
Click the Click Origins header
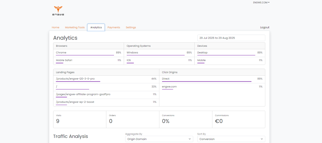pos(212,72)
